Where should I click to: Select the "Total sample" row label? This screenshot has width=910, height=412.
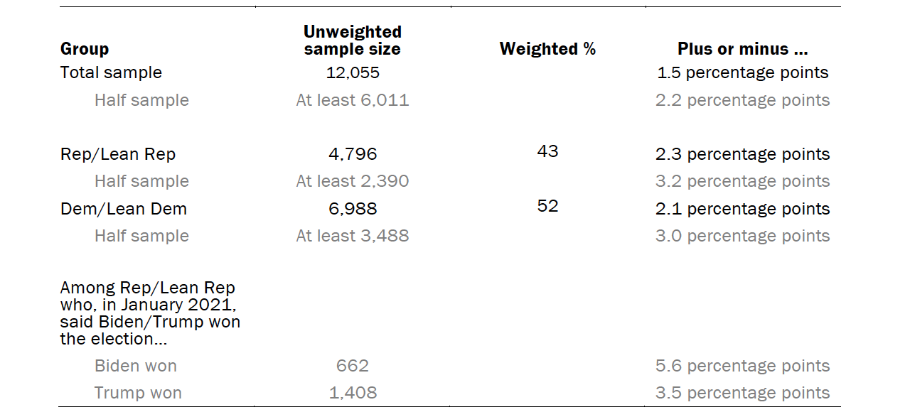click(111, 72)
